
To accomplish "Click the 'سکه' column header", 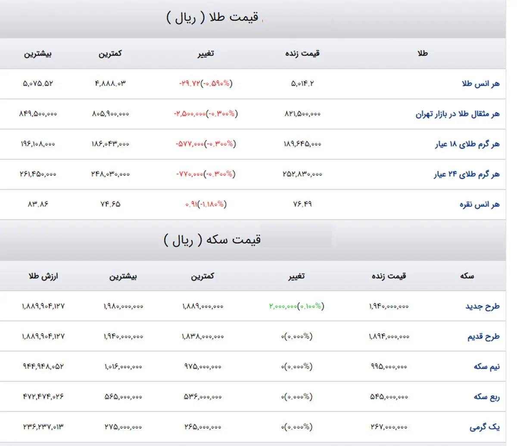I will tap(467, 276).
